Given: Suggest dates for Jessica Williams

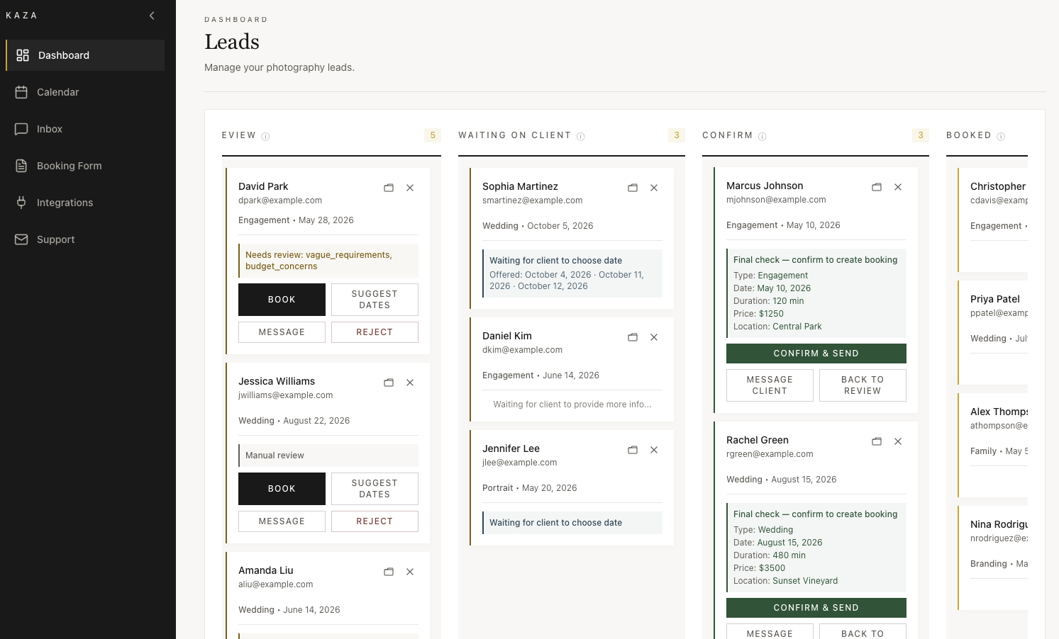Looking at the screenshot, I should 375,489.
